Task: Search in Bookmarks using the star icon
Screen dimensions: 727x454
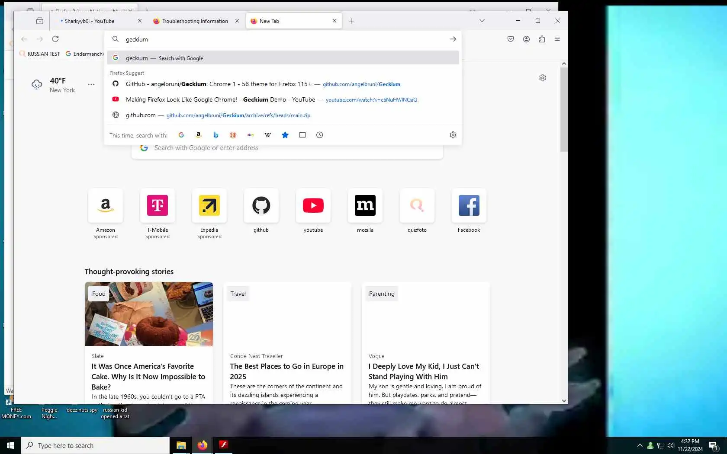Action: [x=285, y=135]
